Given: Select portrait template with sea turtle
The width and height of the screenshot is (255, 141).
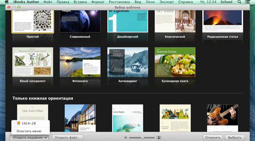Looking at the screenshot, I should tap(128, 118).
